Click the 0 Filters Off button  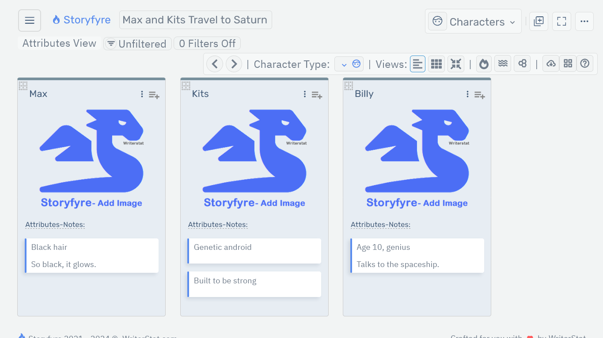tap(207, 44)
